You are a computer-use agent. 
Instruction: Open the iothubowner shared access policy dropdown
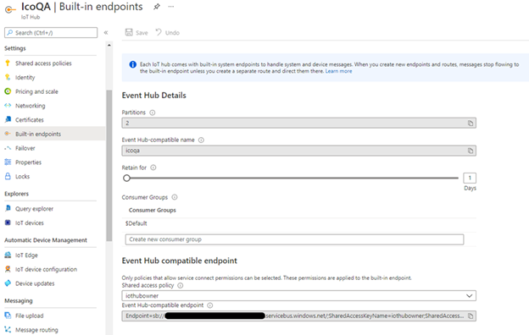pyautogui.click(x=299, y=295)
